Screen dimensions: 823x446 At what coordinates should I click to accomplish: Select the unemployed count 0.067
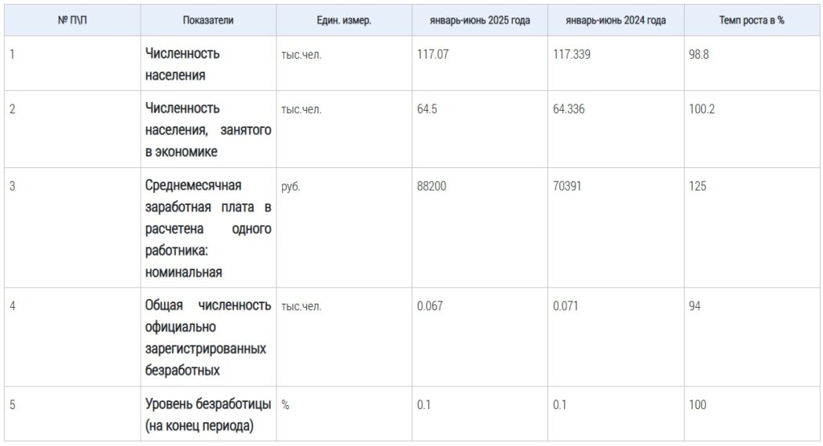point(430,306)
